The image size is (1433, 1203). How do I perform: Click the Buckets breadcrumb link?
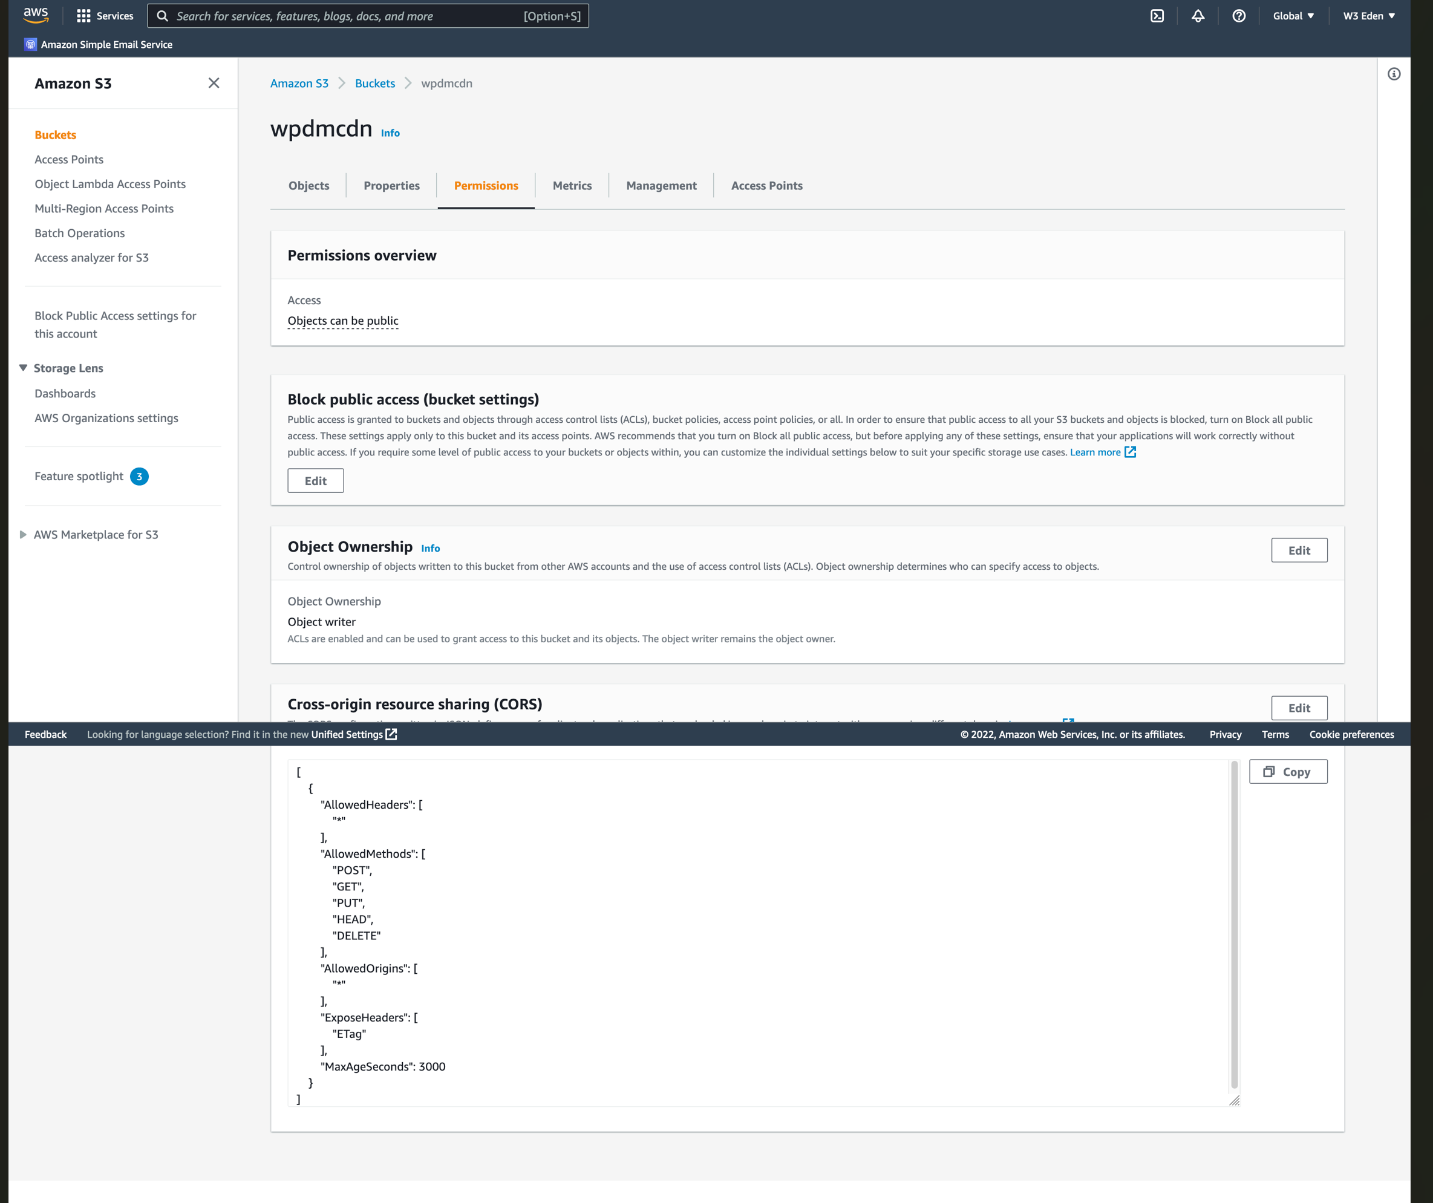tap(374, 83)
